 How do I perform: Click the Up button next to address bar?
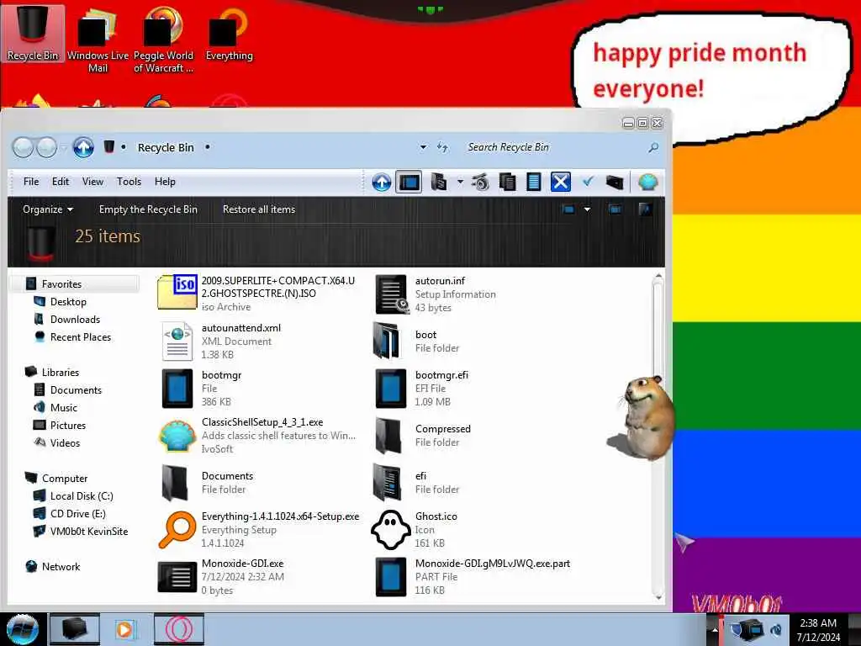coord(83,147)
